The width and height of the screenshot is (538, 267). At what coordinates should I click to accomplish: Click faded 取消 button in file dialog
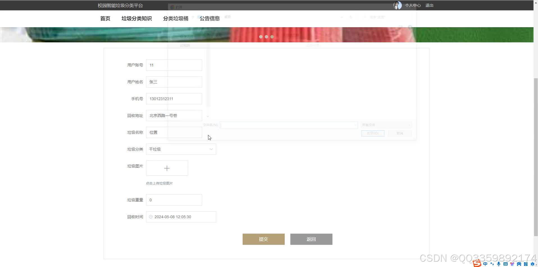coord(400,133)
